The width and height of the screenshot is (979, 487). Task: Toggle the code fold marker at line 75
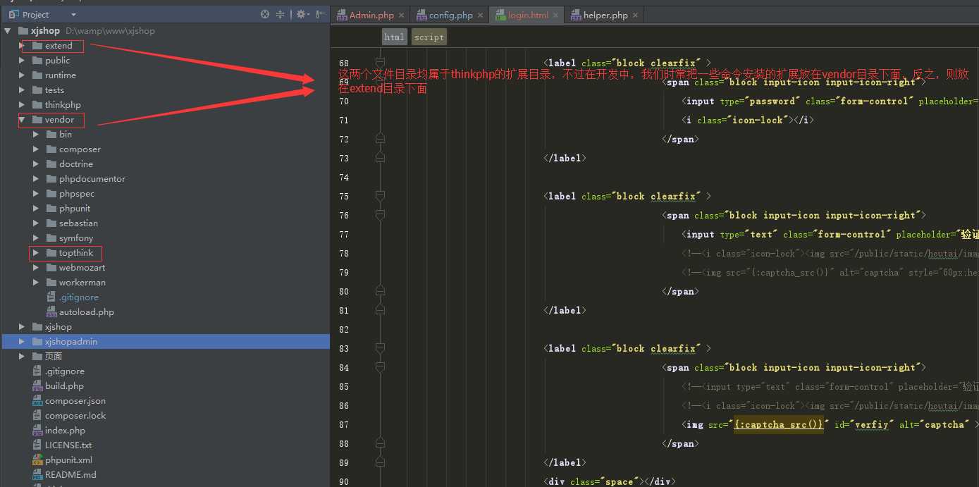click(380, 197)
